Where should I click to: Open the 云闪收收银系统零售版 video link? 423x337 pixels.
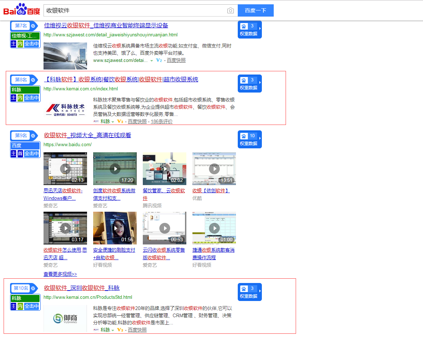coord(164,254)
